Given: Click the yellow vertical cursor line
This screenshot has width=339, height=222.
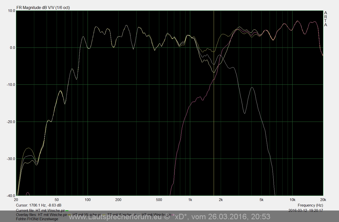Looking at the screenshot, I should [x=214, y=125].
